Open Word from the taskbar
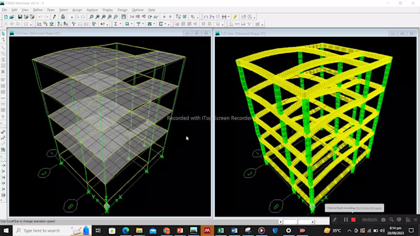The width and height of the screenshot is (420, 236). click(234, 230)
